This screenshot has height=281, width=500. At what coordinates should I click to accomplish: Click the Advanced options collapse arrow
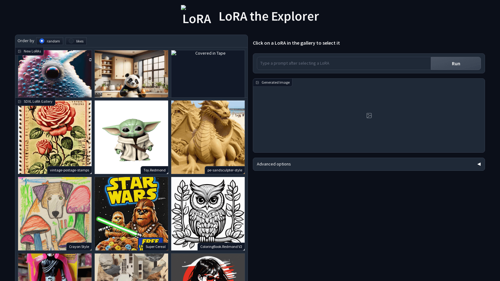(479, 164)
